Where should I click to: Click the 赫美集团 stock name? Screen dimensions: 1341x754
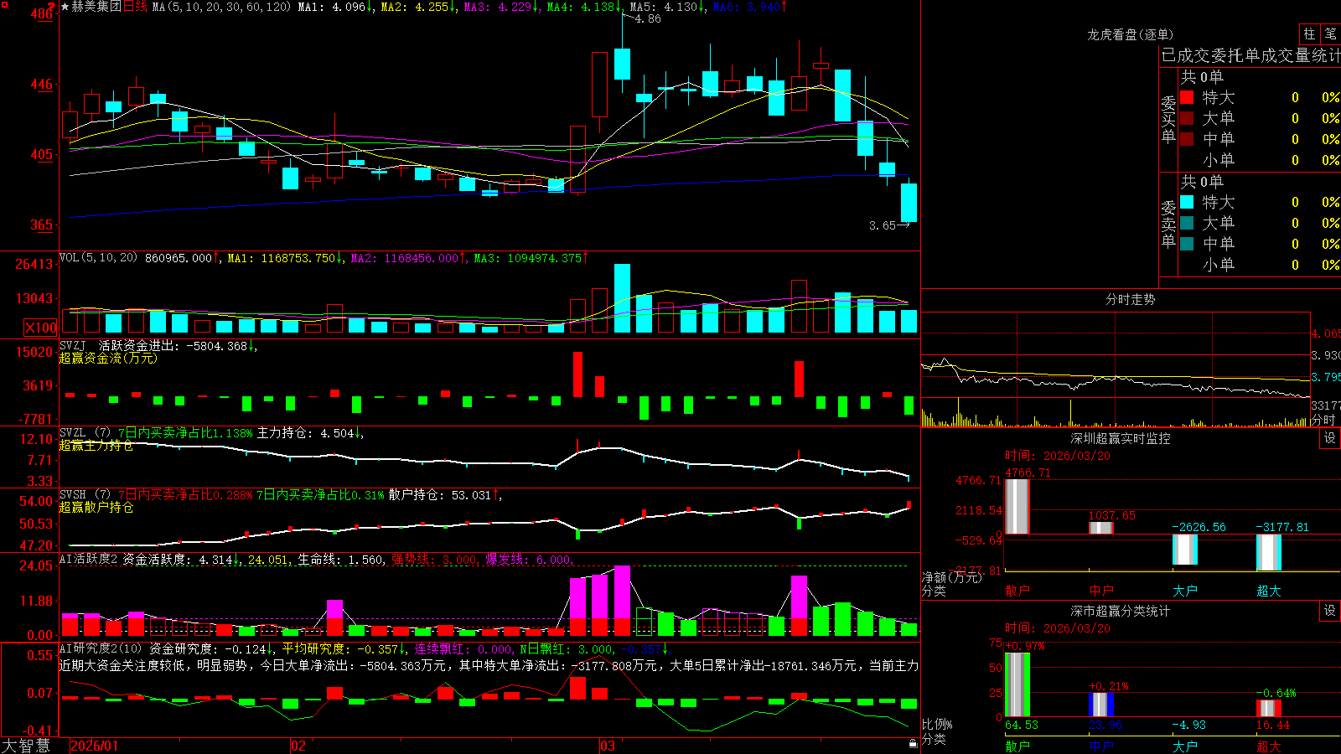pos(96,7)
